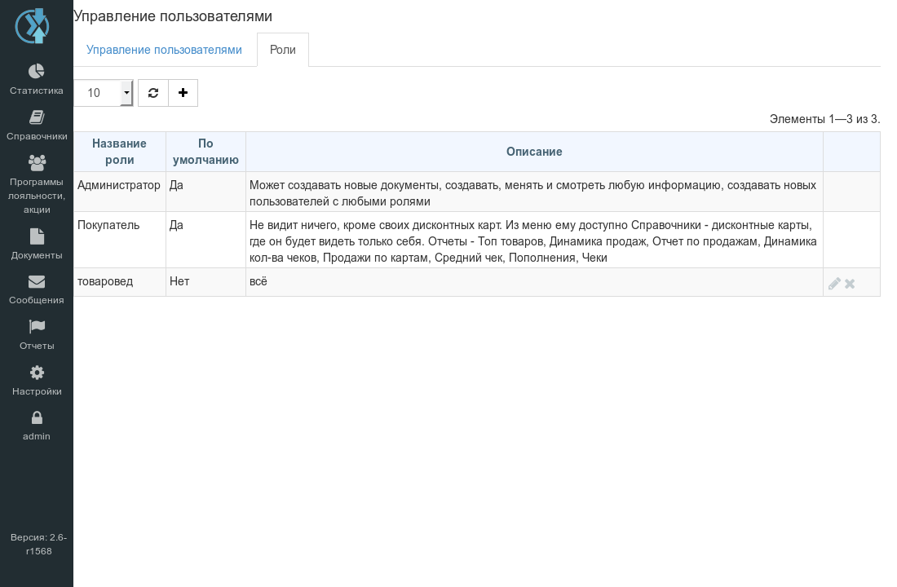Sort by Название роли column header

(x=120, y=152)
